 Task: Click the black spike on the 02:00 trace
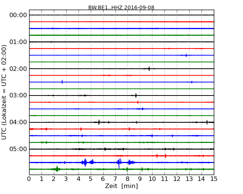[149, 69]
